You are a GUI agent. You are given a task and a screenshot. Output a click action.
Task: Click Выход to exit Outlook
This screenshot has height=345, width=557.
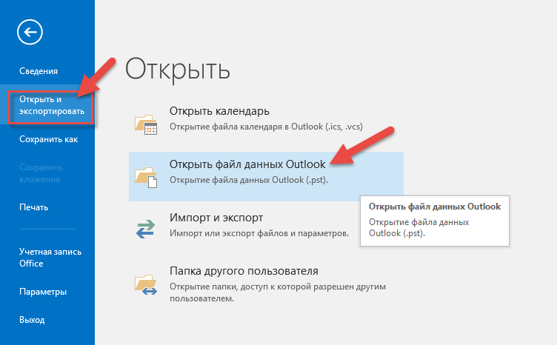coord(32,320)
